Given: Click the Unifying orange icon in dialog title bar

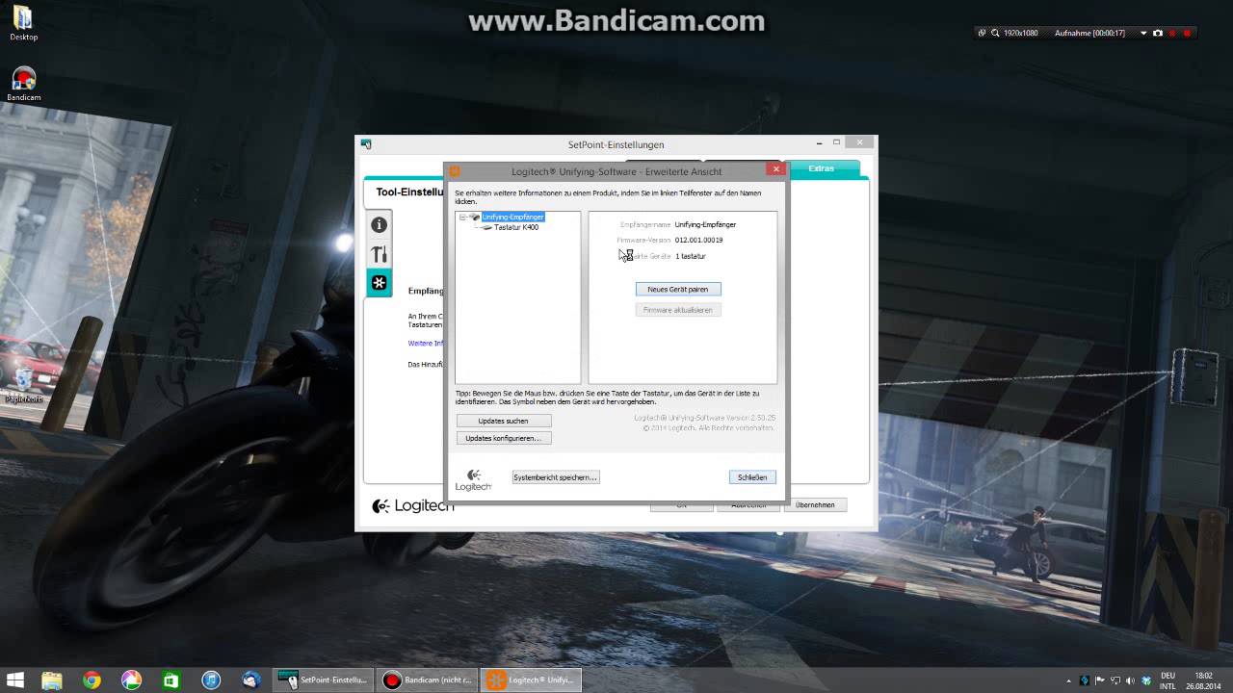Looking at the screenshot, I should pos(455,171).
